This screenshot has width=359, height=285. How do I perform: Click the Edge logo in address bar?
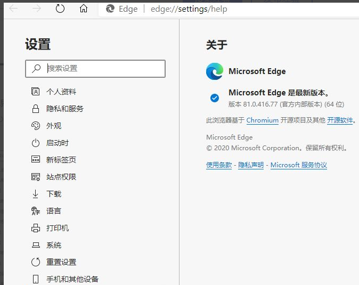(x=110, y=9)
